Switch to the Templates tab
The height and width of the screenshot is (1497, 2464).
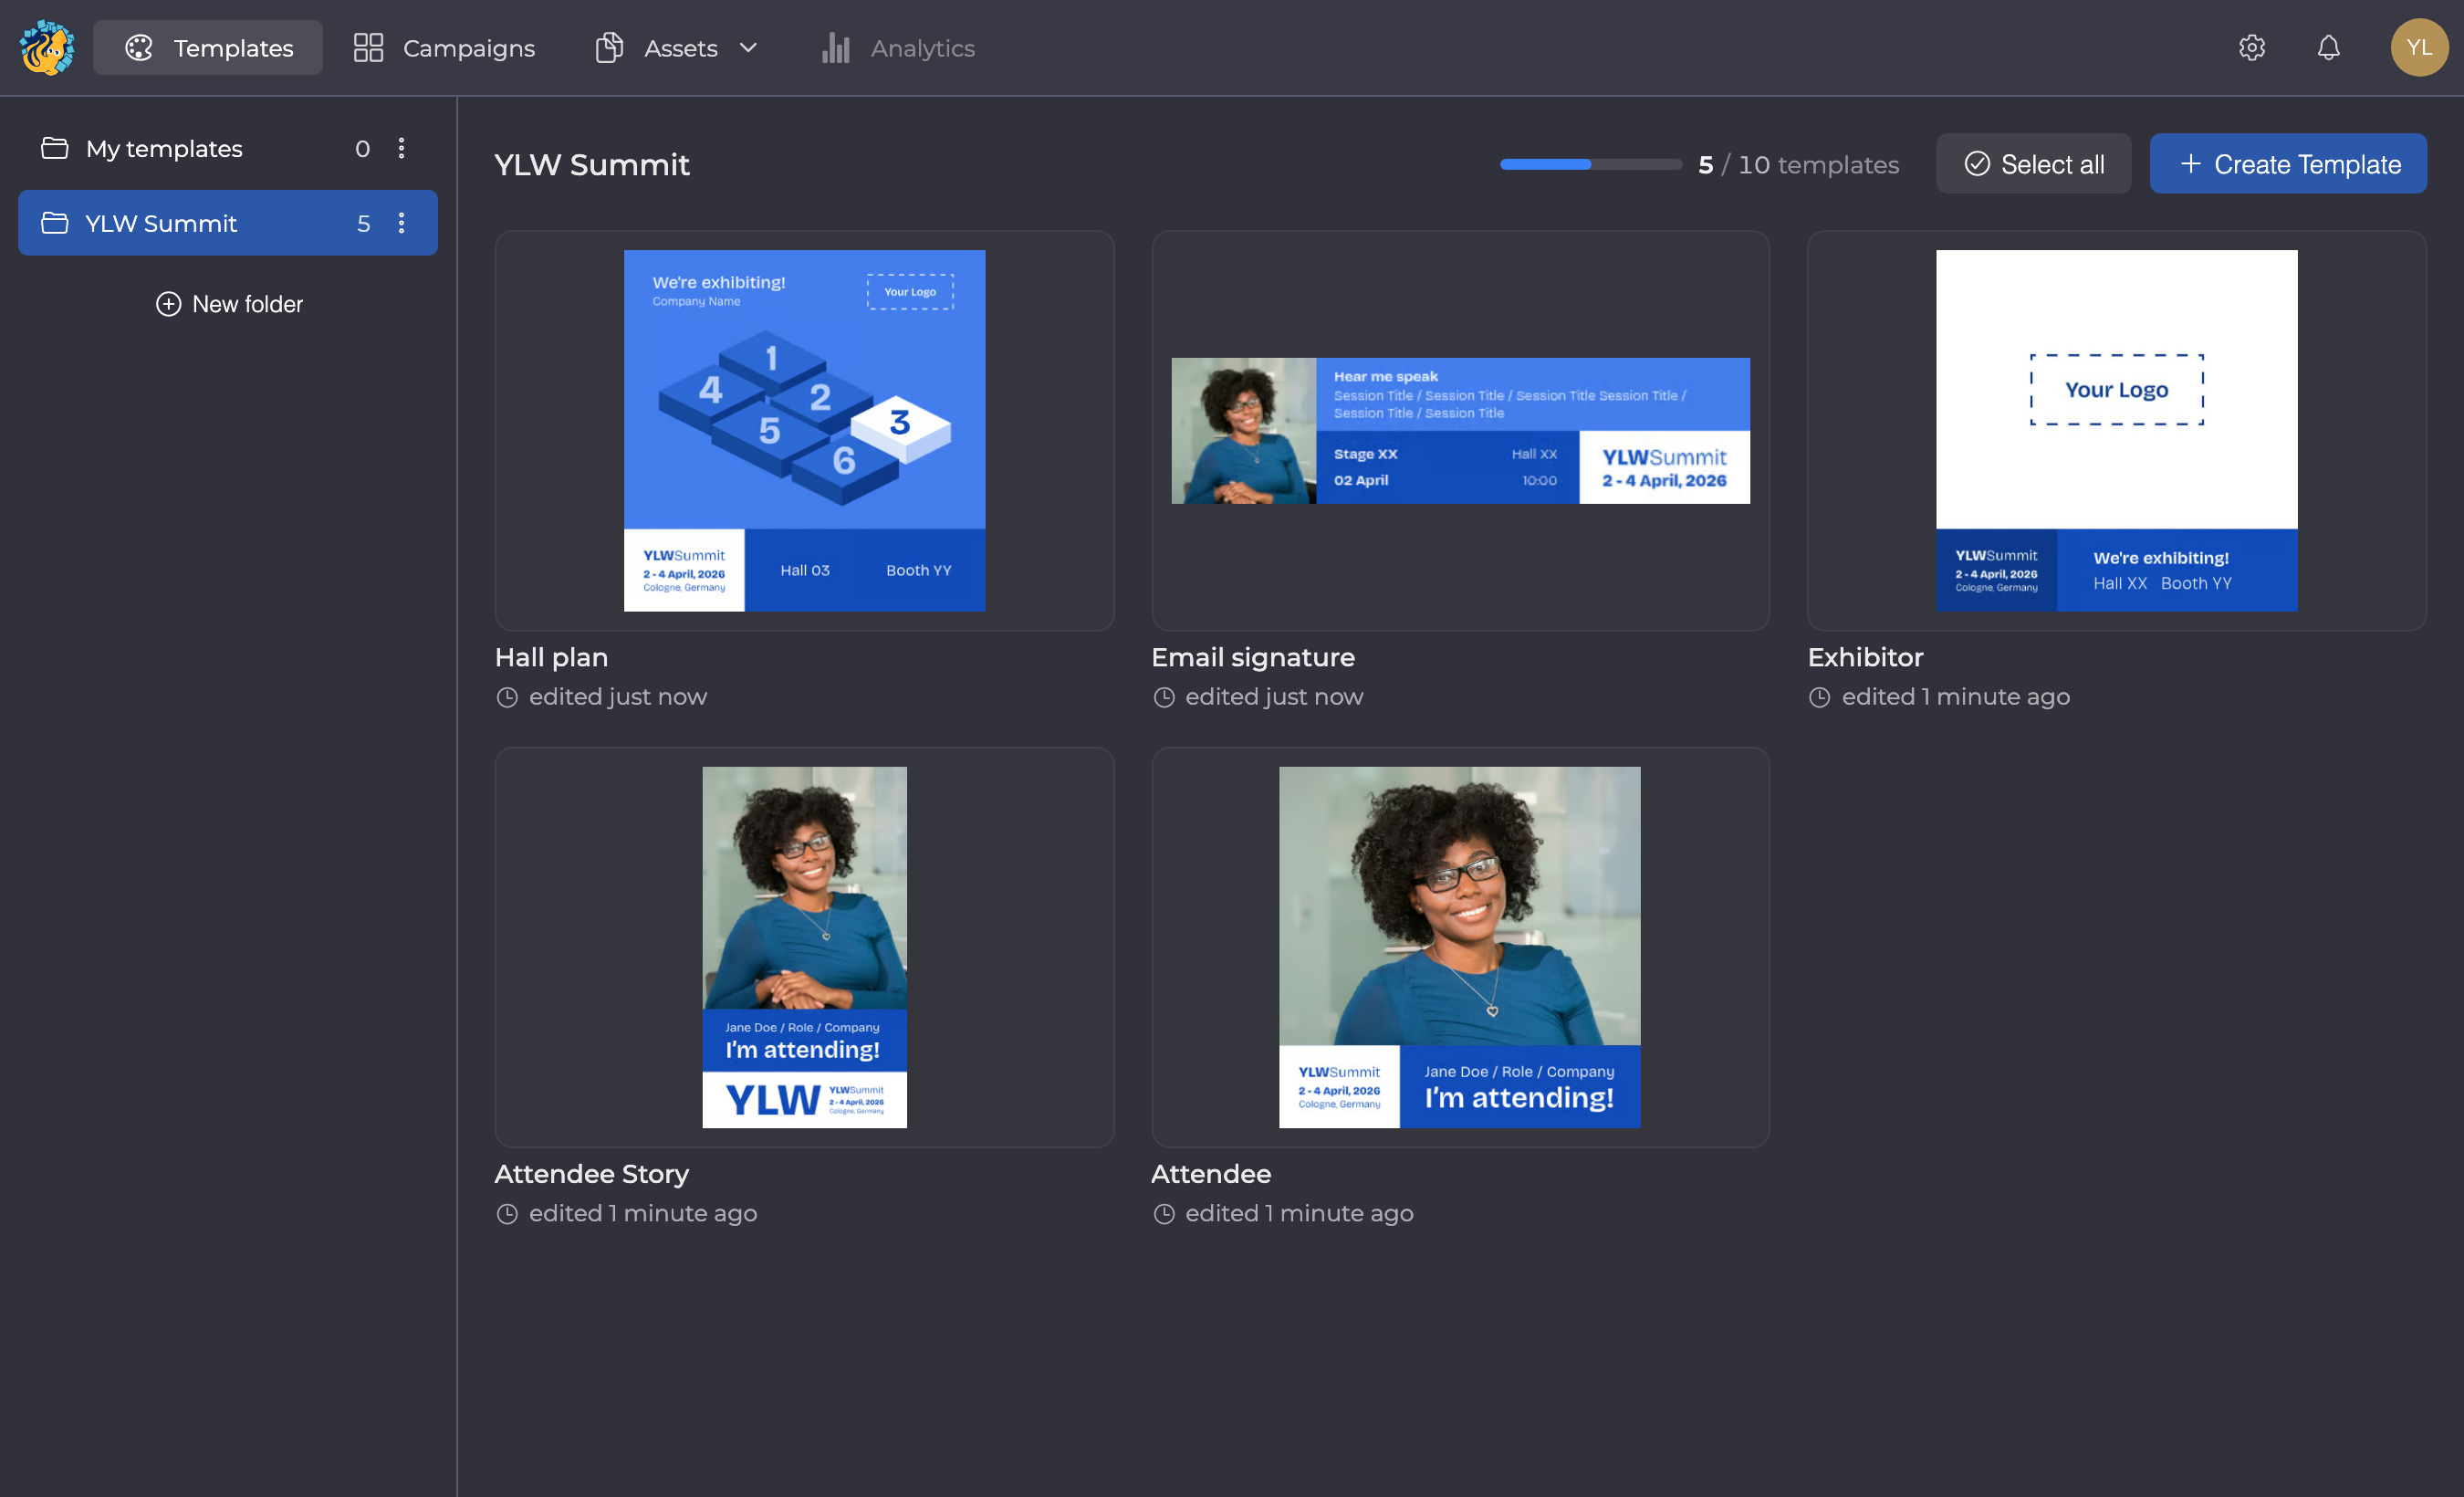point(208,48)
